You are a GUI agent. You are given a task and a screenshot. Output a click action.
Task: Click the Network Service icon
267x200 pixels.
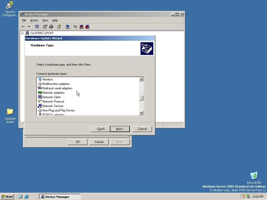[40, 106]
